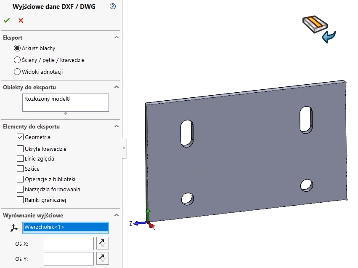The width and height of the screenshot is (358, 268).
Task: Select the lower-left round hole
Action: pyautogui.click(x=188, y=198)
